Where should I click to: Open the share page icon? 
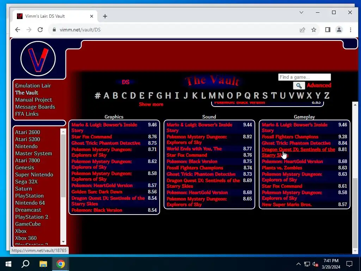click(x=302, y=30)
